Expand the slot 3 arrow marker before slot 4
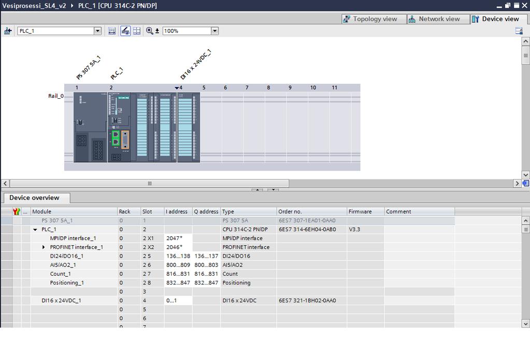This screenshot has height=344, width=530. pyautogui.click(x=177, y=88)
